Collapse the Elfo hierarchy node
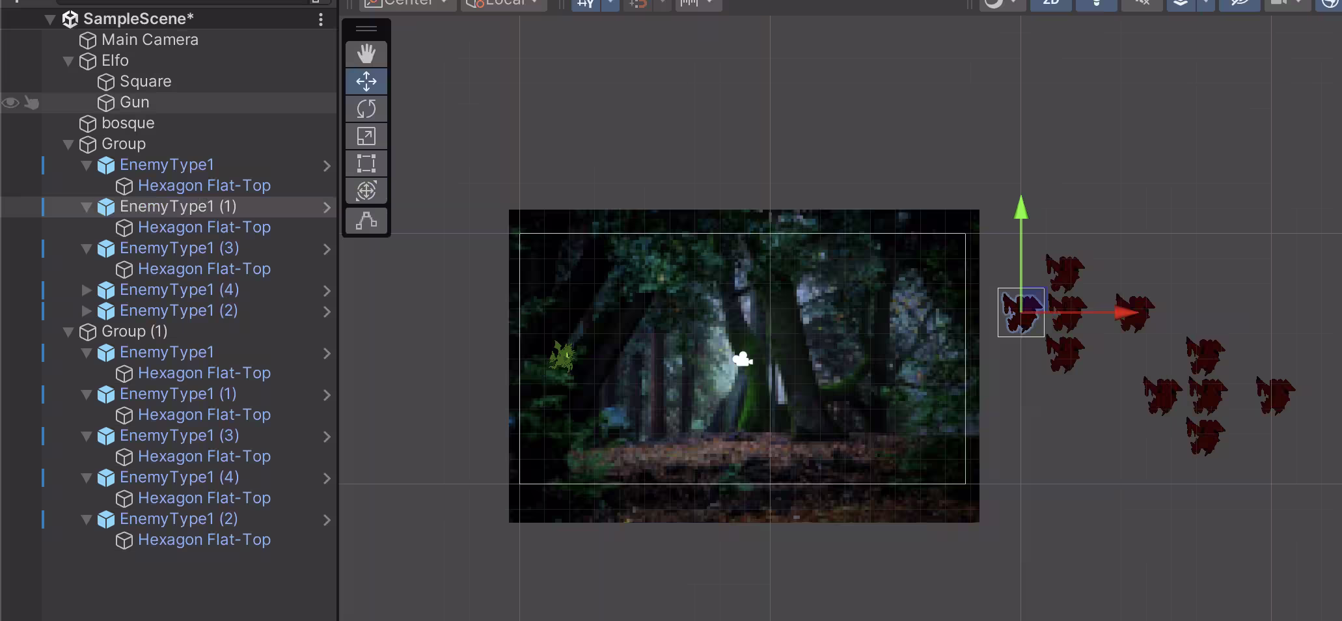1342x621 pixels. tap(68, 61)
